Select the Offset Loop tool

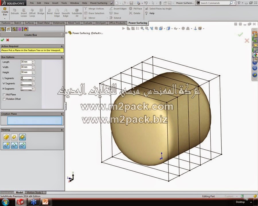pos(32,13)
